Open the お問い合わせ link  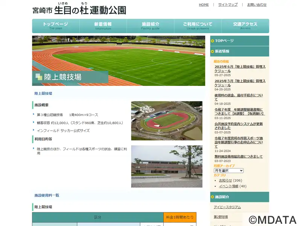click(257, 5)
